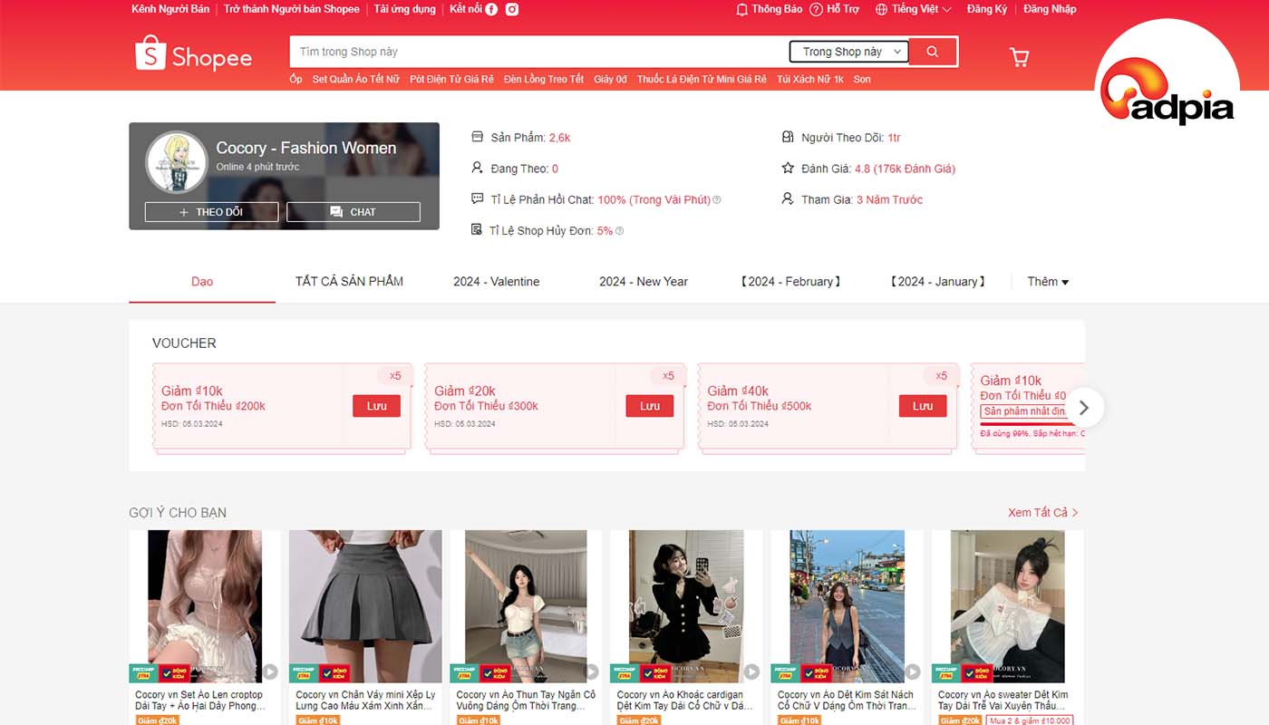The image size is (1269, 725).
Task: Click the chat bubble icon for response rate
Action: [x=478, y=198]
